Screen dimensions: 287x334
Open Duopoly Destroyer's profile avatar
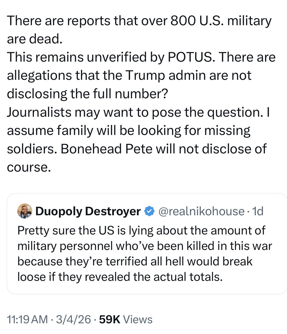pyautogui.click(x=24, y=211)
